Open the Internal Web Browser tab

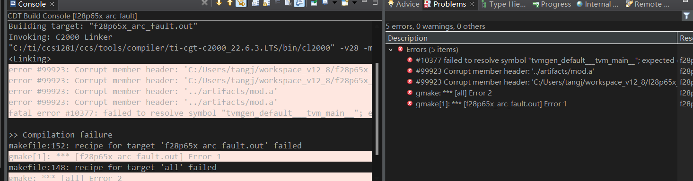click(x=597, y=4)
